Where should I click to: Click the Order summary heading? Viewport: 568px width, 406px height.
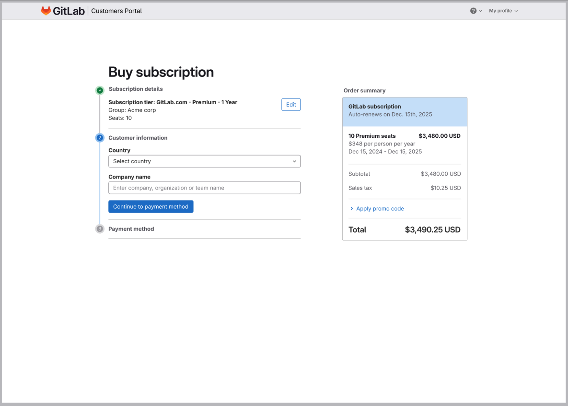pyautogui.click(x=364, y=91)
